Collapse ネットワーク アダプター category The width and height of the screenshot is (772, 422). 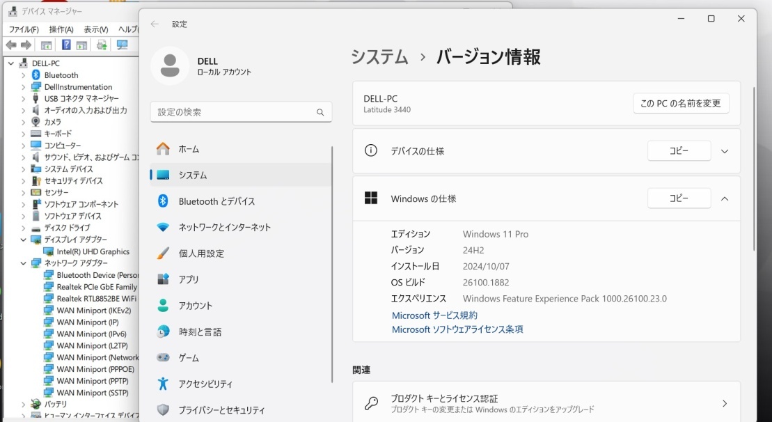23,263
